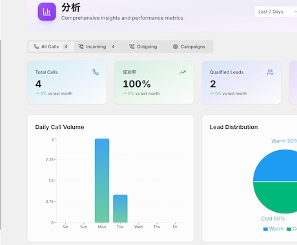The width and height of the screenshot is (297, 245).
Task: Click the 0% vs last month text in Total Calls
Action: coord(54,93)
